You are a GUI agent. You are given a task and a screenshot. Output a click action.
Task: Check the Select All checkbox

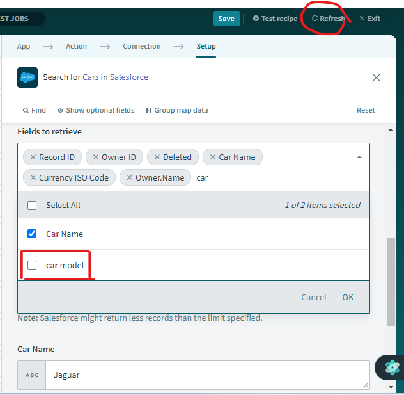[x=32, y=206]
